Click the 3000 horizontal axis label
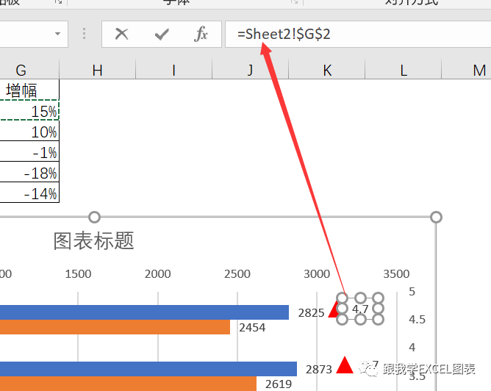This screenshot has width=491, height=391. [x=317, y=274]
